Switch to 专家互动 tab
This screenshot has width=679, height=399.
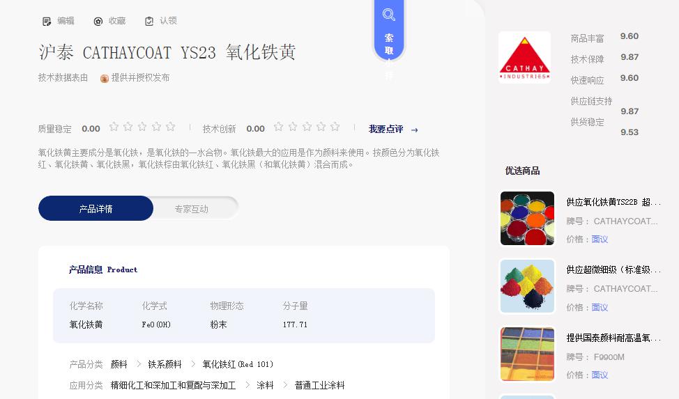click(192, 209)
